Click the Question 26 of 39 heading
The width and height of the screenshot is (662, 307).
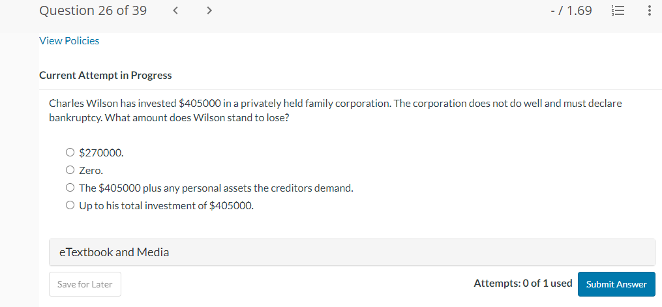(93, 11)
